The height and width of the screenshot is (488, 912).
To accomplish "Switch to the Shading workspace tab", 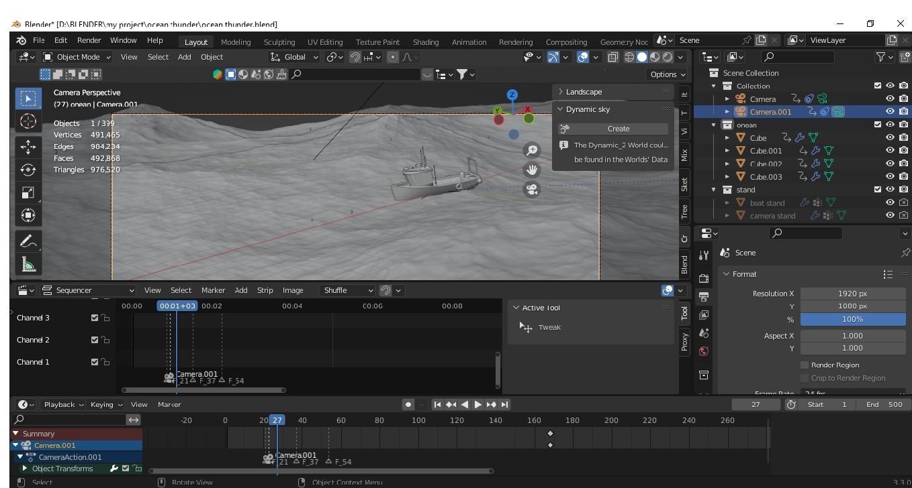I will (x=426, y=42).
